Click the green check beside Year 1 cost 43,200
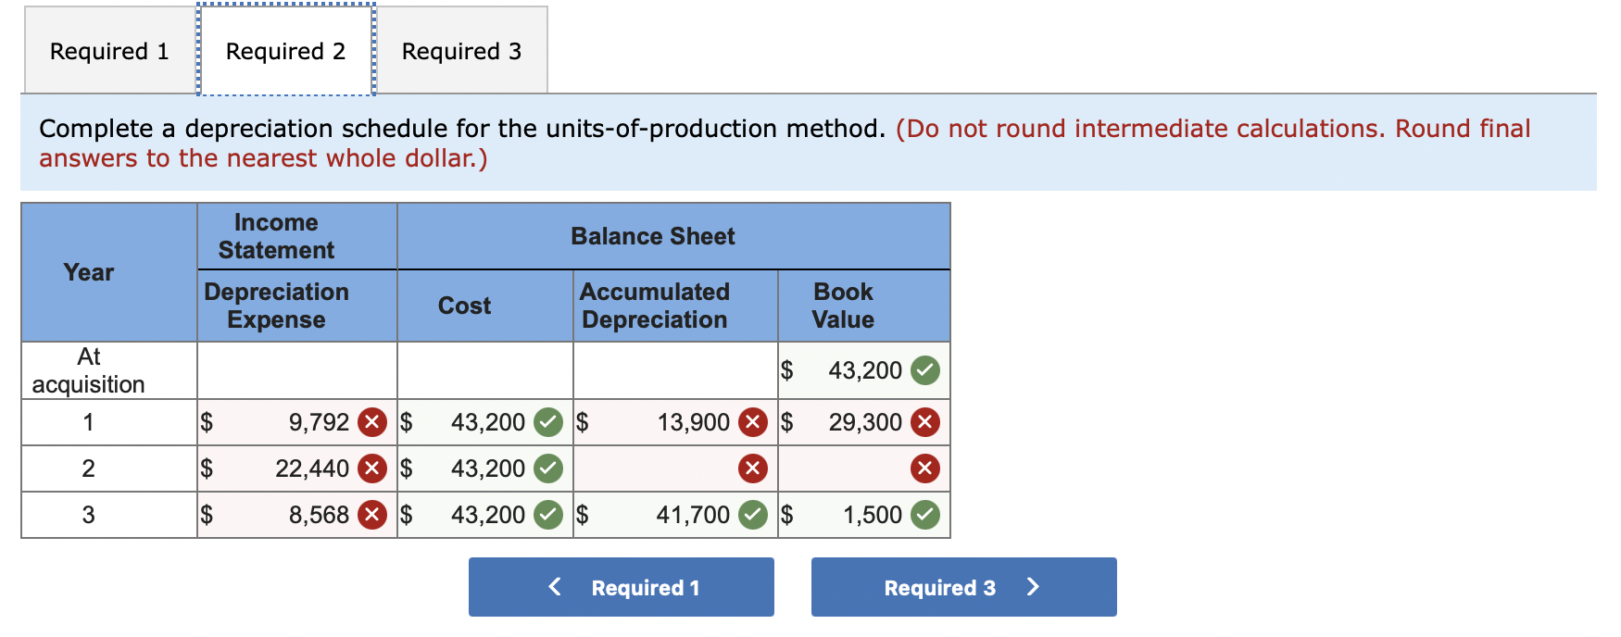Viewport: 1621px width, 637px height. pos(547,422)
